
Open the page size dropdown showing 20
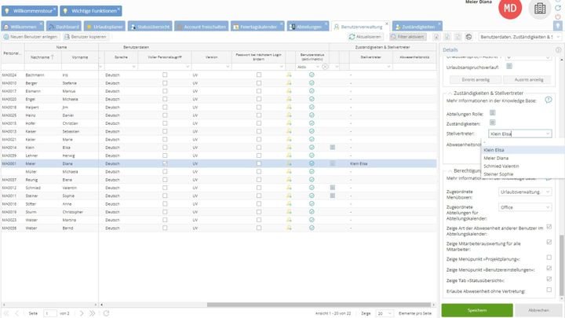[x=384, y=313]
